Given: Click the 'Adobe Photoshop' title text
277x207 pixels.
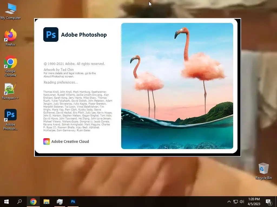Looking at the screenshot, I should click(84, 35).
